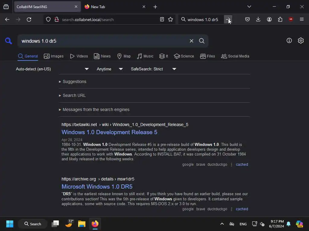Select the Music category tab
This screenshot has width=309, height=231.
(145, 56)
